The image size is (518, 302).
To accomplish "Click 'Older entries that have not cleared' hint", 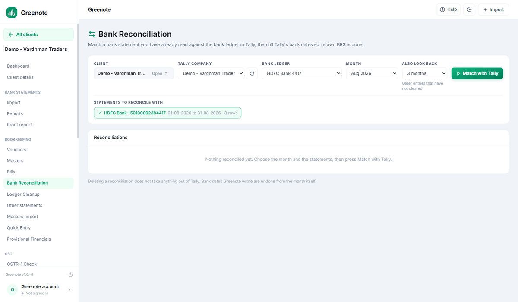I will [423, 86].
